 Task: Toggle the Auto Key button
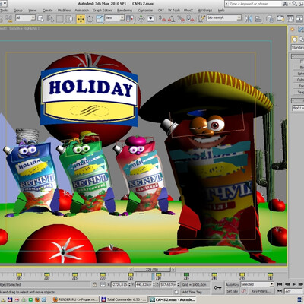(233, 284)
